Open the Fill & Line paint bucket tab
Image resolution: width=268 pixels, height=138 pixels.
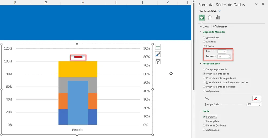tap(202, 18)
